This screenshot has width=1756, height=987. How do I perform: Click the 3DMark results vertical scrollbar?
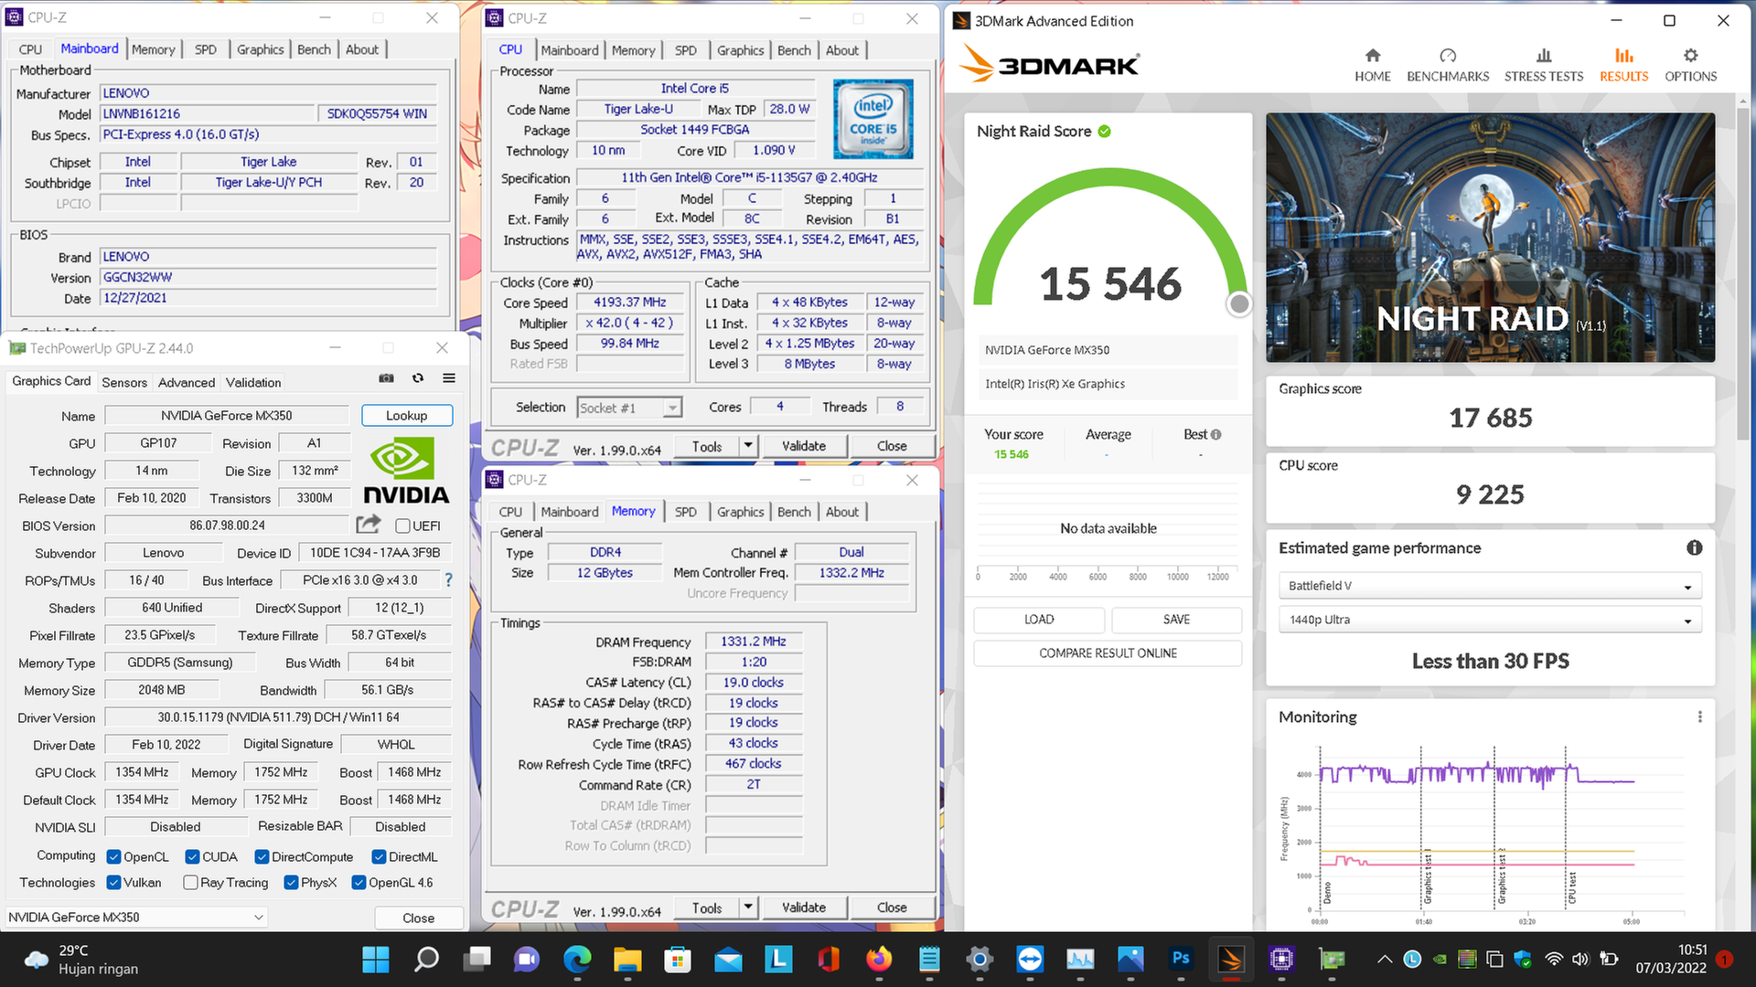click(1744, 274)
